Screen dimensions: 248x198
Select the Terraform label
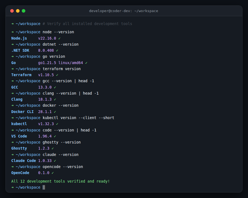pyautogui.click(x=21, y=75)
